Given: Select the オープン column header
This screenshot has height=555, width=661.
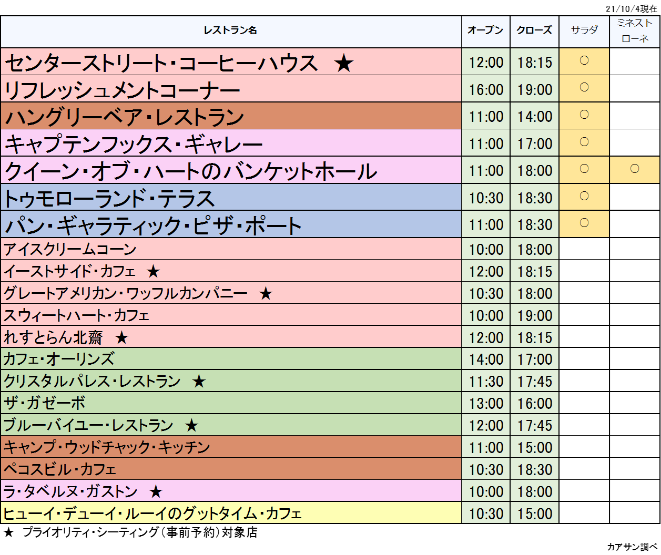Looking at the screenshot, I should click(x=485, y=31).
